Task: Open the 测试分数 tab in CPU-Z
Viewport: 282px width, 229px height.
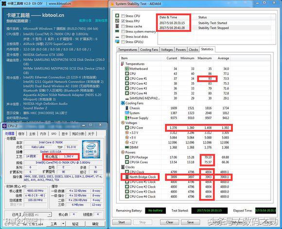Action: click(x=78, y=134)
